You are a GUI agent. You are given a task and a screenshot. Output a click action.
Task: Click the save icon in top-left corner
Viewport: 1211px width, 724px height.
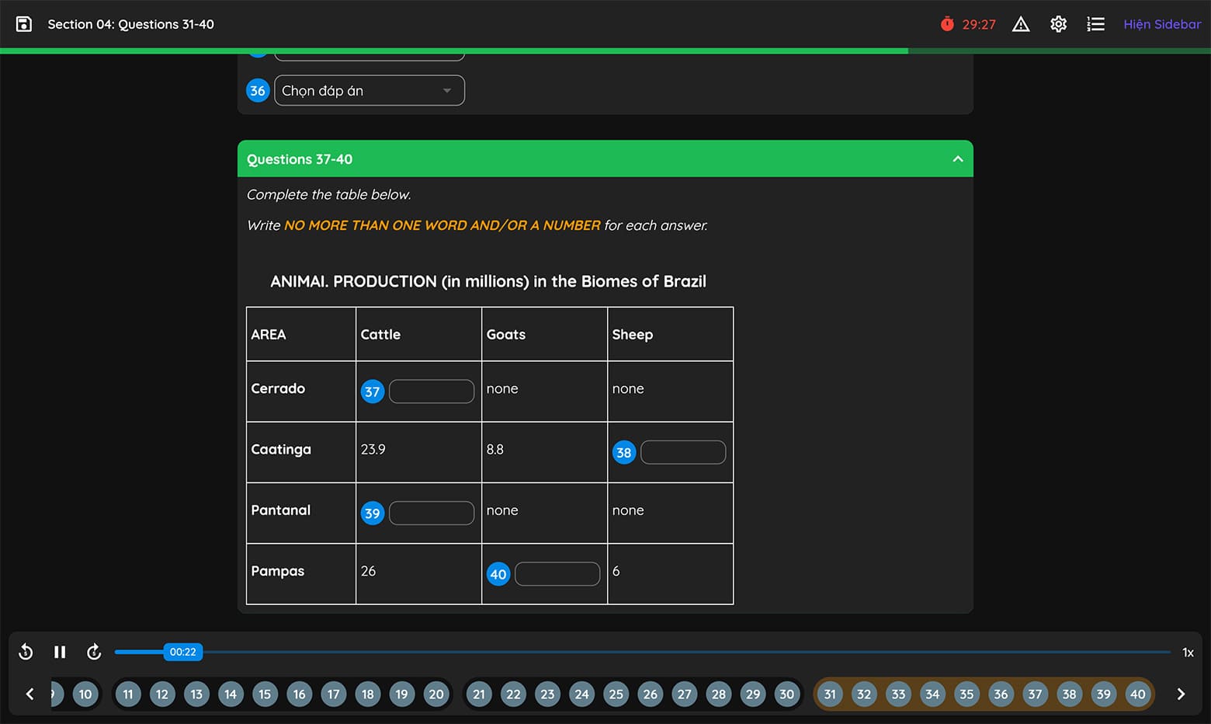[24, 24]
